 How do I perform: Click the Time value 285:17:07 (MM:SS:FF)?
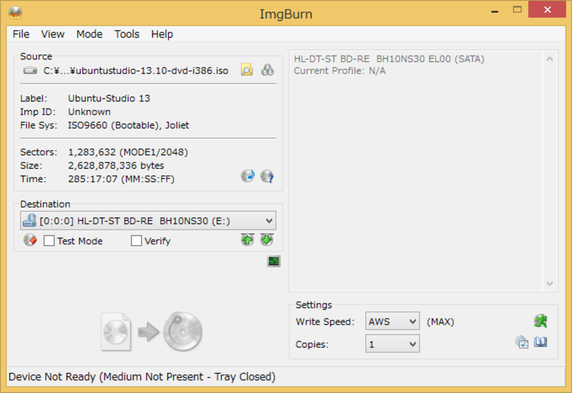[x=121, y=179]
